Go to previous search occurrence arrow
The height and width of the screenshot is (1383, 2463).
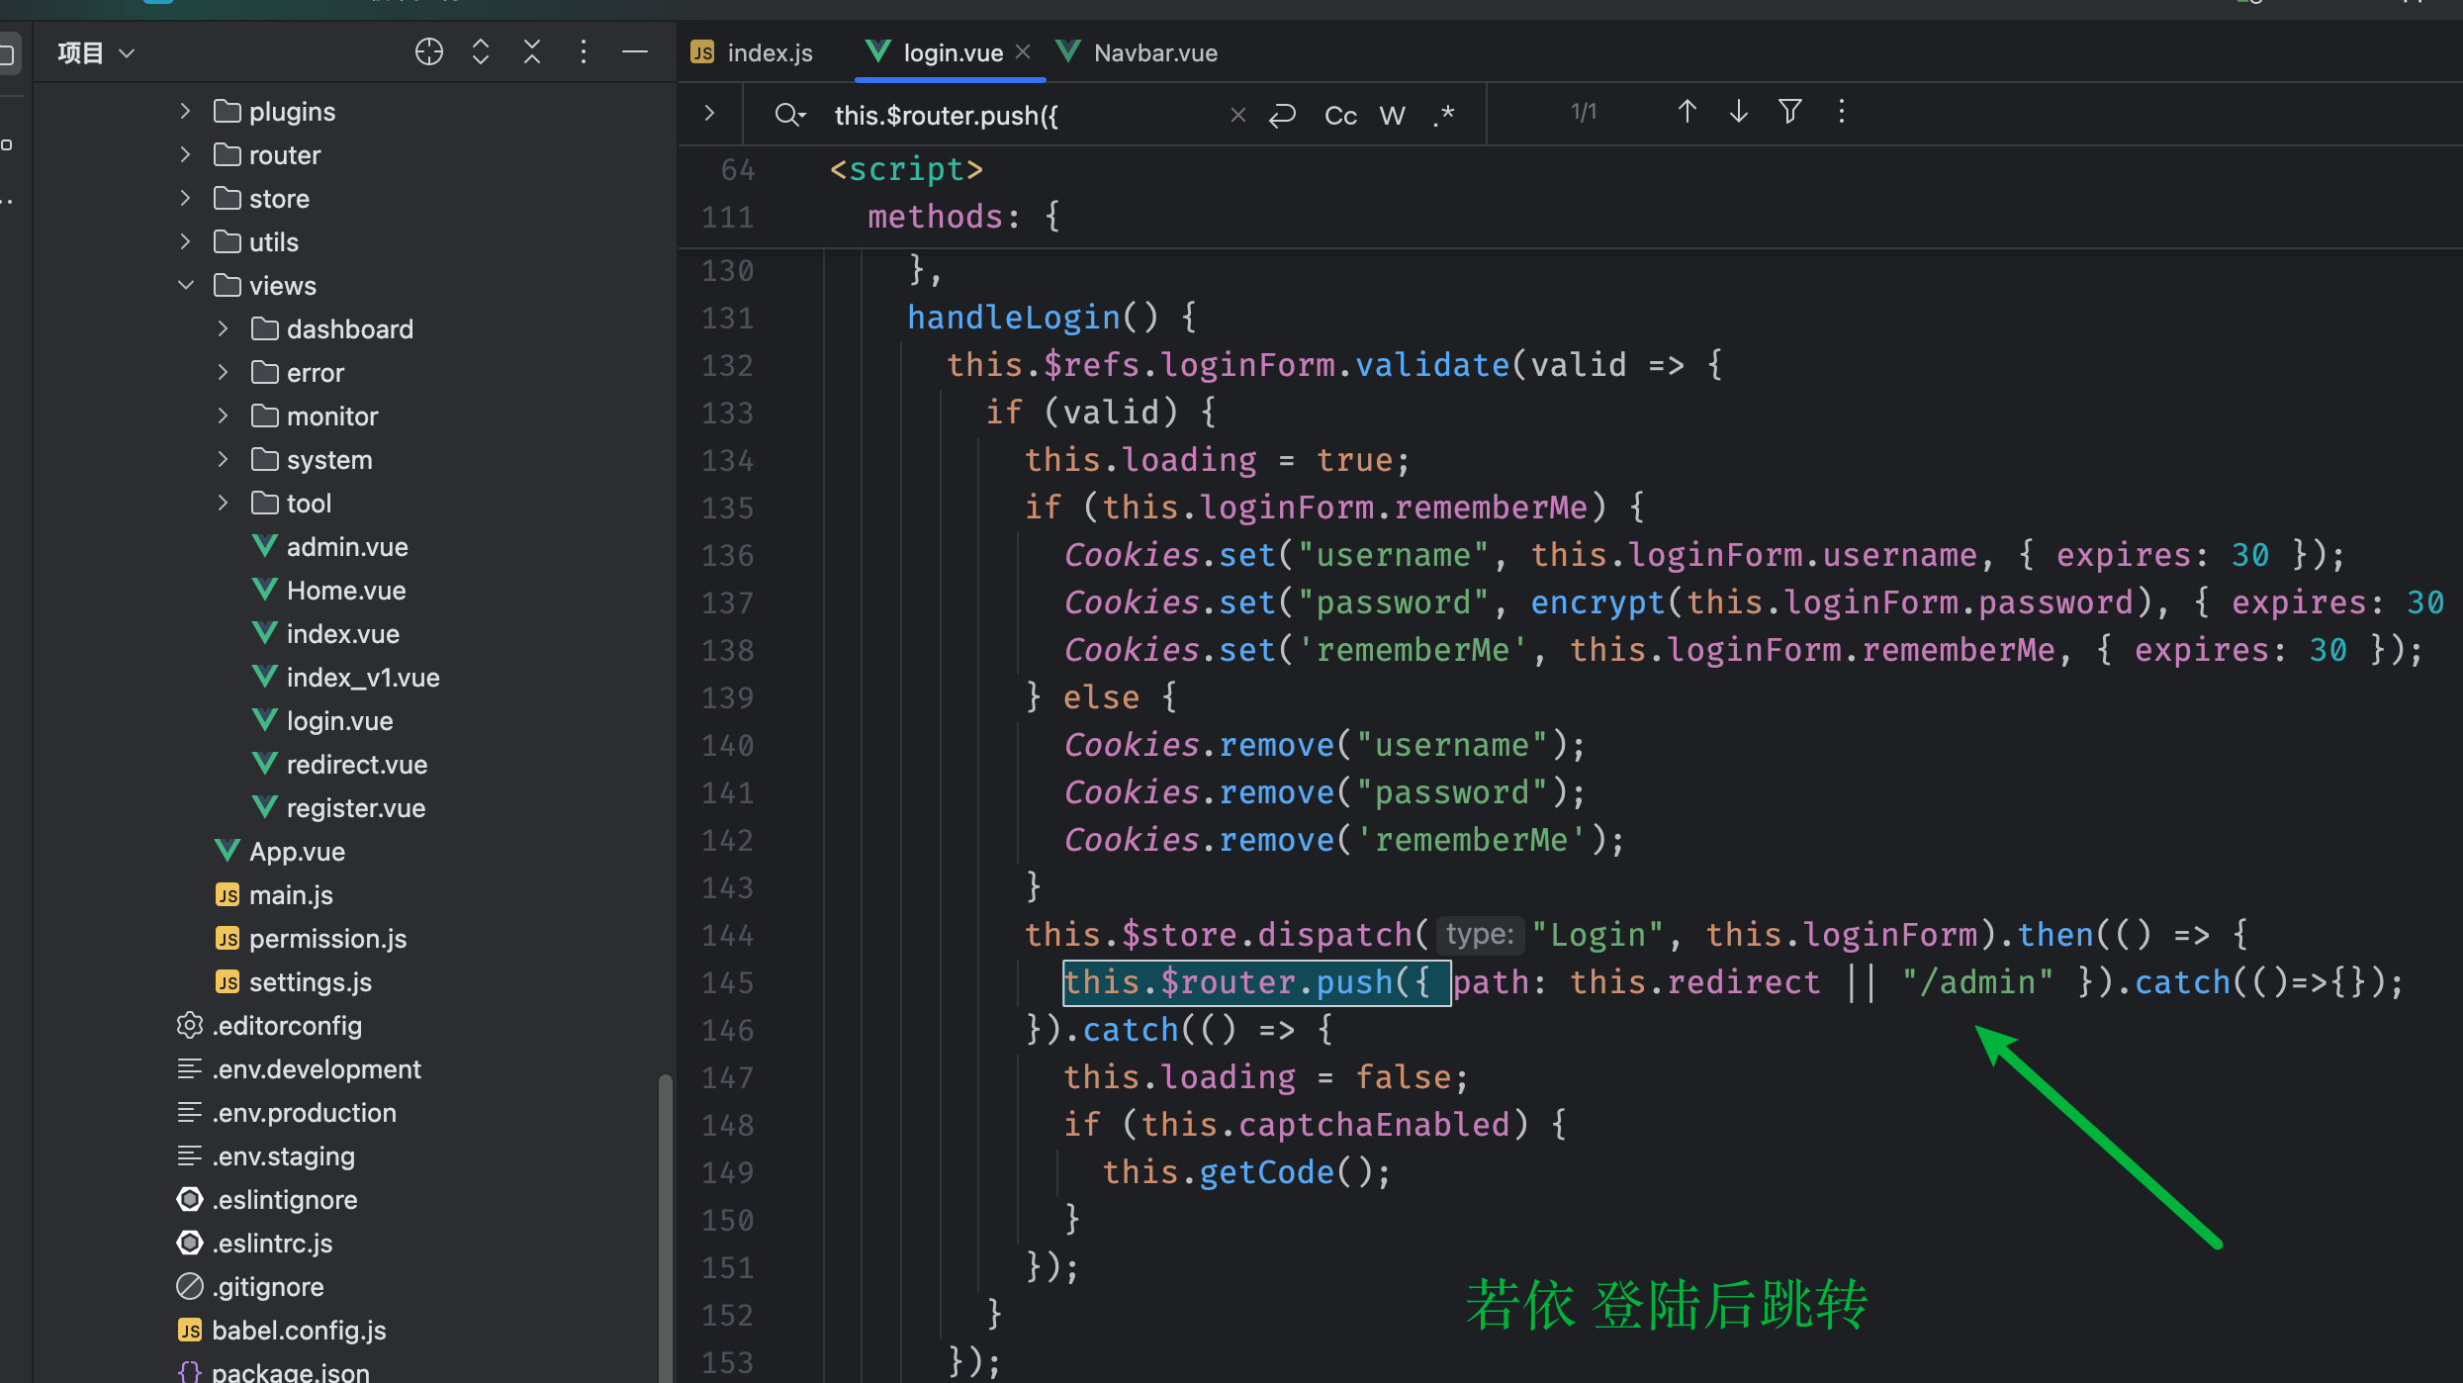pos(1688,112)
